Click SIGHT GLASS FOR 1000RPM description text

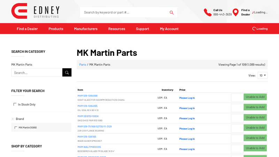101,100
